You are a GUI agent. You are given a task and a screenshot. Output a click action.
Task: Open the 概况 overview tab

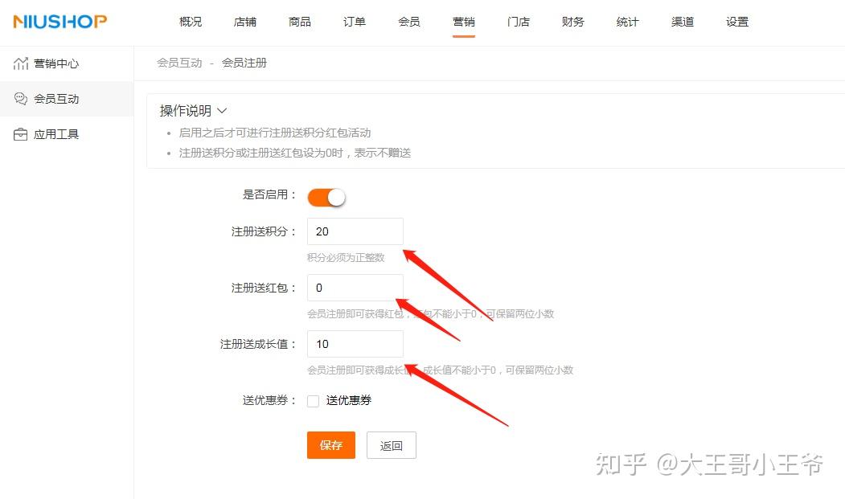[191, 22]
